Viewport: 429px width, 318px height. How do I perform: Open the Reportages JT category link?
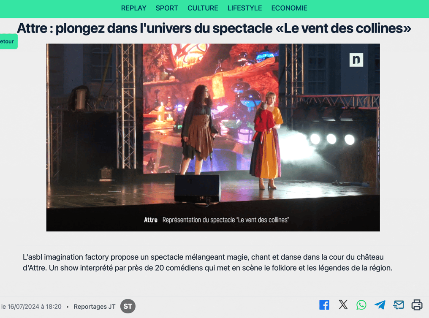click(95, 307)
